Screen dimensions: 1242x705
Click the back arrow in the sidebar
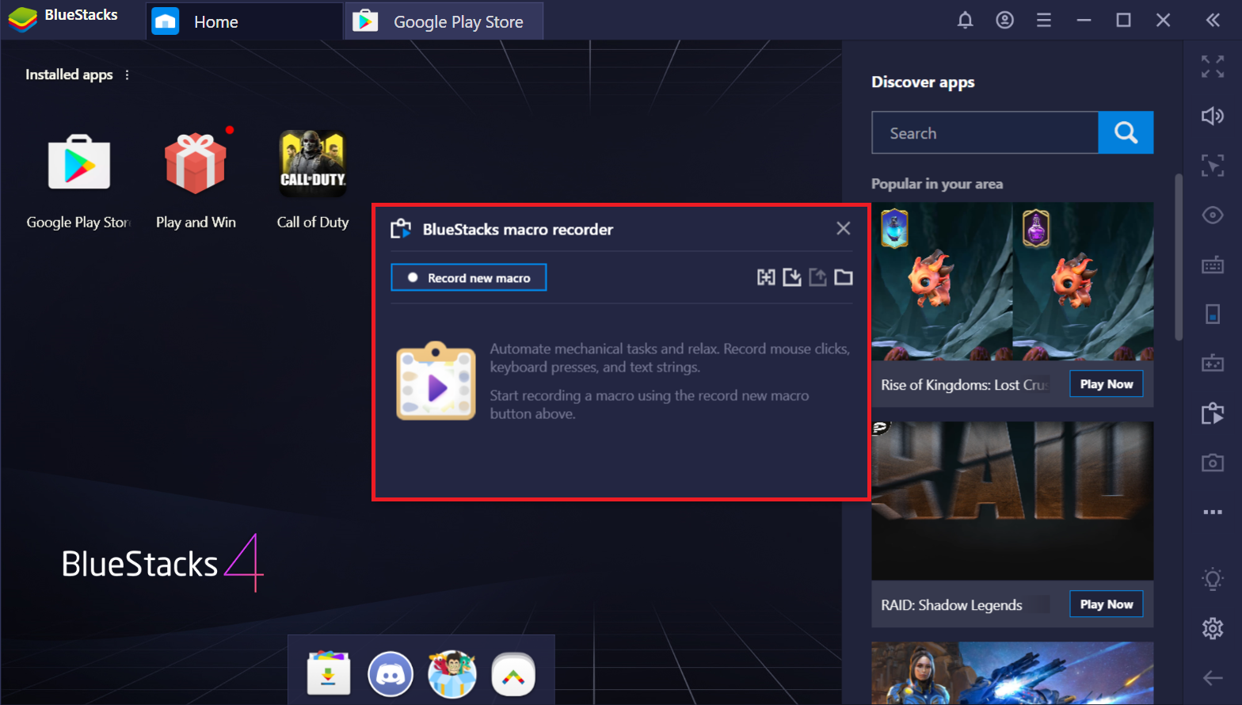coord(1213,677)
